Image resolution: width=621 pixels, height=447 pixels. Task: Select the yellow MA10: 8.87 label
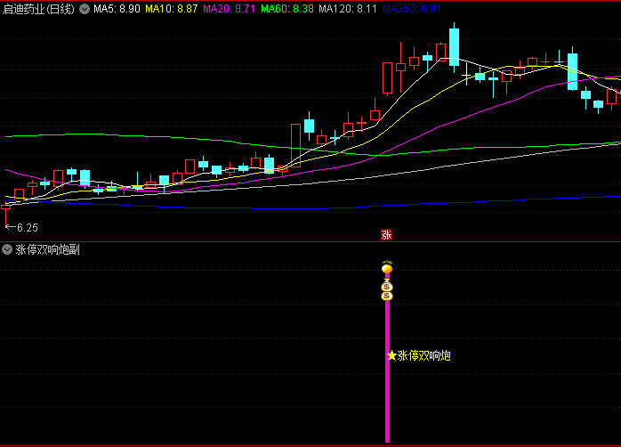(172, 9)
